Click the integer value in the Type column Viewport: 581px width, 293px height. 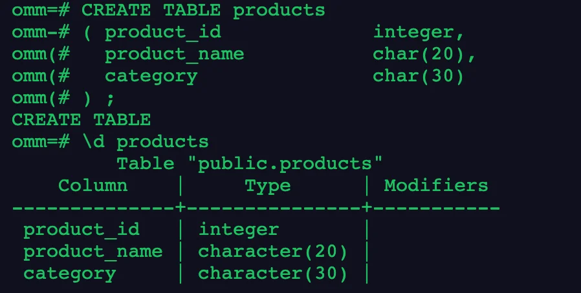pos(238,229)
